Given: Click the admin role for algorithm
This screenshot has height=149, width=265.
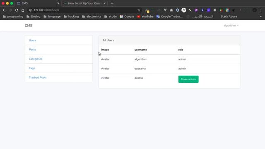Looking at the screenshot, I should [182, 59].
